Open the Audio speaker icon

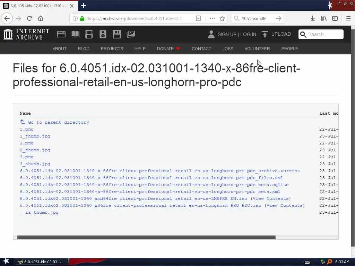tap(103, 34)
